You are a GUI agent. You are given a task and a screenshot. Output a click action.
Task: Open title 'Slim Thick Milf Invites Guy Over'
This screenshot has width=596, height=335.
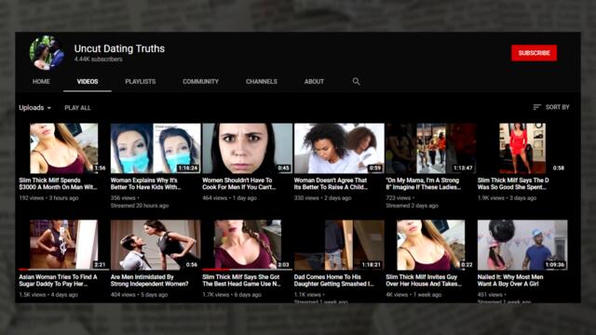[424, 280]
